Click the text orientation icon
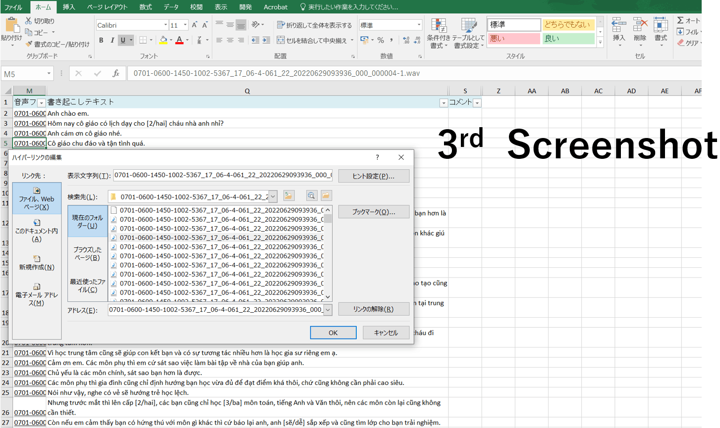The image size is (720, 428). coord(256,25)
